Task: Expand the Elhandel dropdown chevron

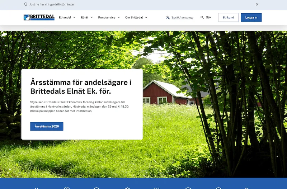Action: click(74, 18)
